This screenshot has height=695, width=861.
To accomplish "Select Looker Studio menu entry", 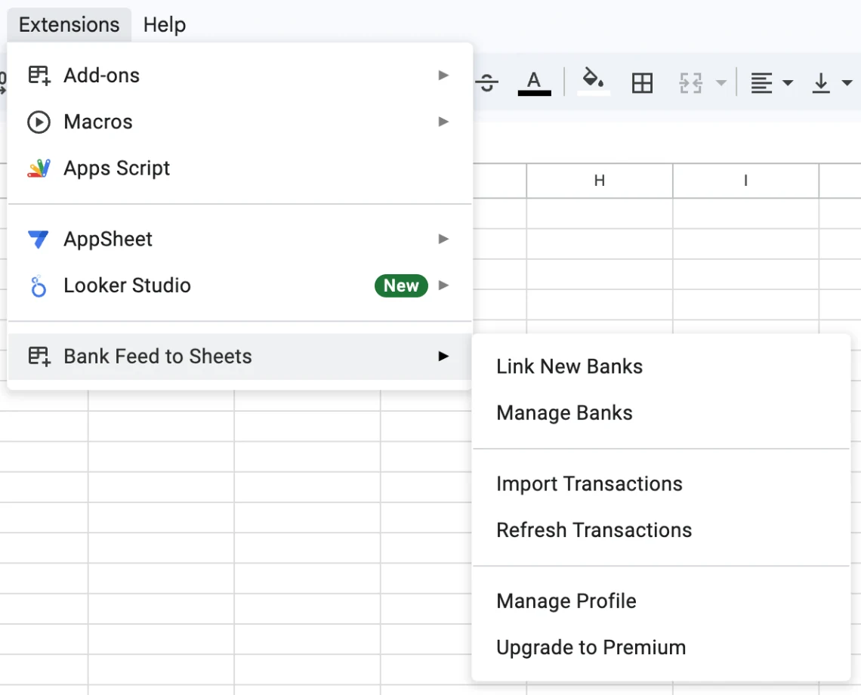I will 240,285.
